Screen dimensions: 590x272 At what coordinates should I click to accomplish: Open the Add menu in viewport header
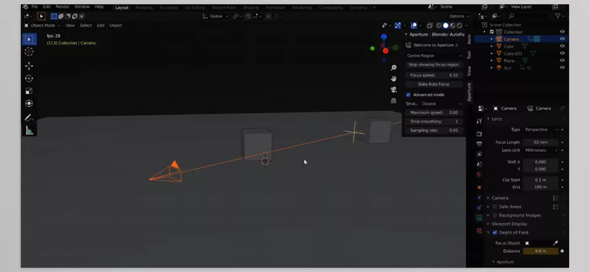[100, 26]
